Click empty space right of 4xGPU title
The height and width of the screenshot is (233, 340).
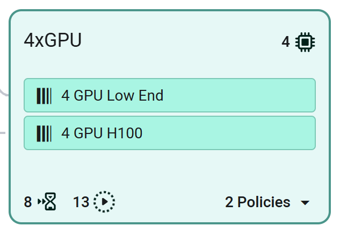tap(177, 41)
